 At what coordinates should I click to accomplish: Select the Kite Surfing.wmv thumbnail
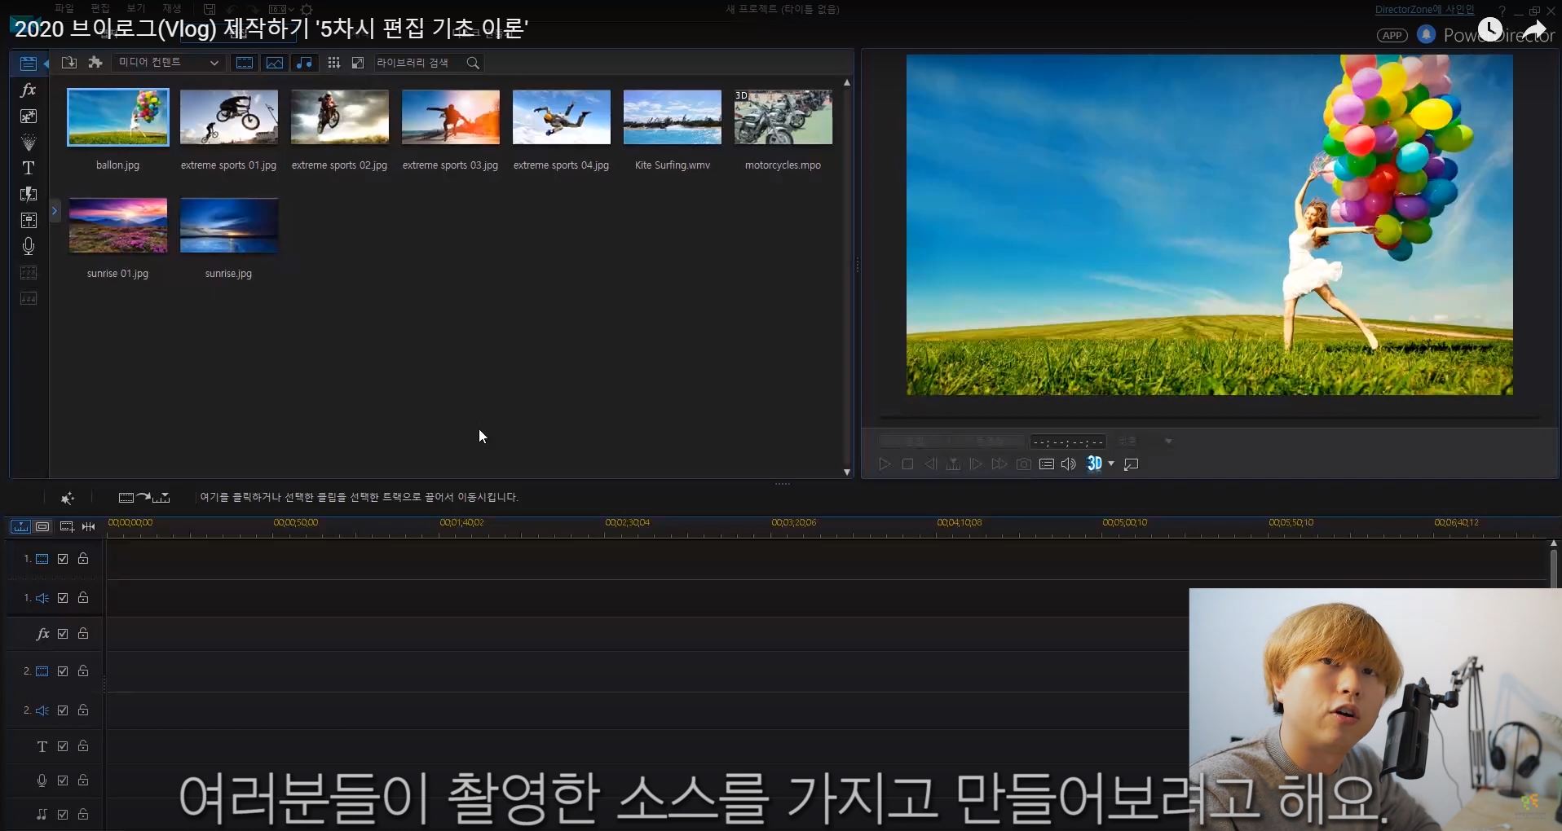click(672, 118)
